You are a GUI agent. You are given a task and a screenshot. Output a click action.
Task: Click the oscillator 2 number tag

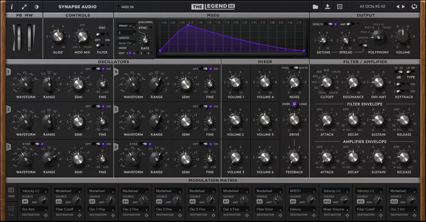coord(9,109)
